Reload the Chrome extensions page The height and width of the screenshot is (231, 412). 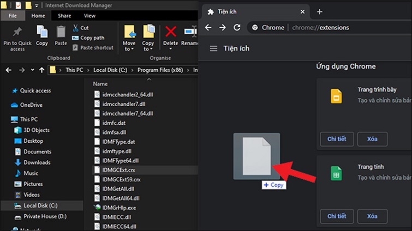[x=237, y=27]
